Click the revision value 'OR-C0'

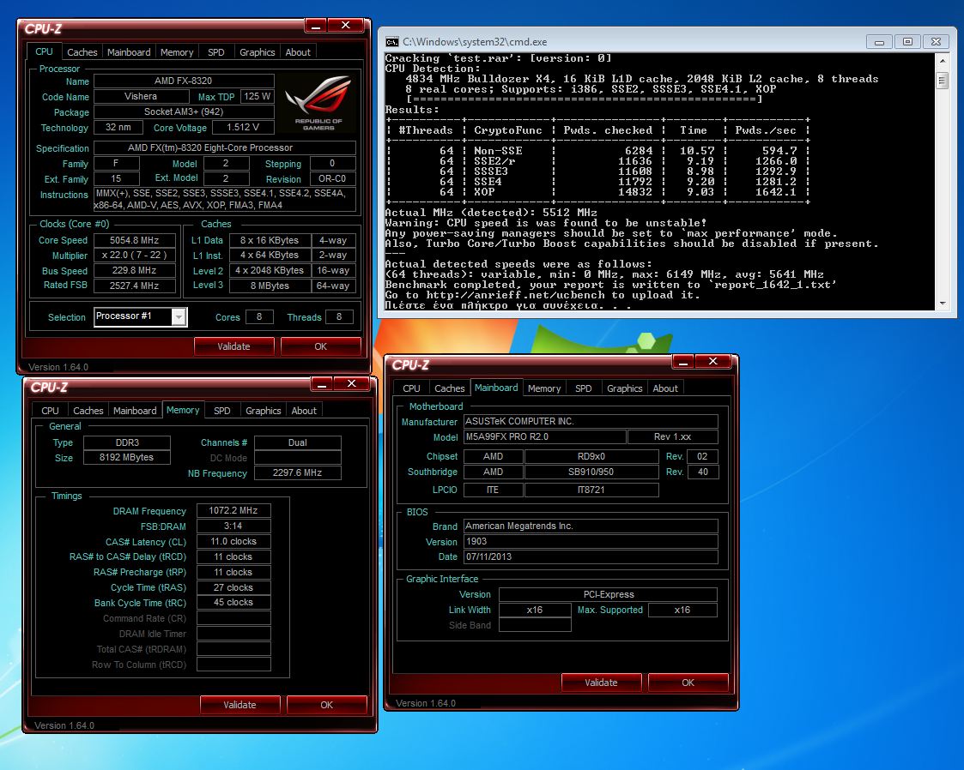[332, 178]
